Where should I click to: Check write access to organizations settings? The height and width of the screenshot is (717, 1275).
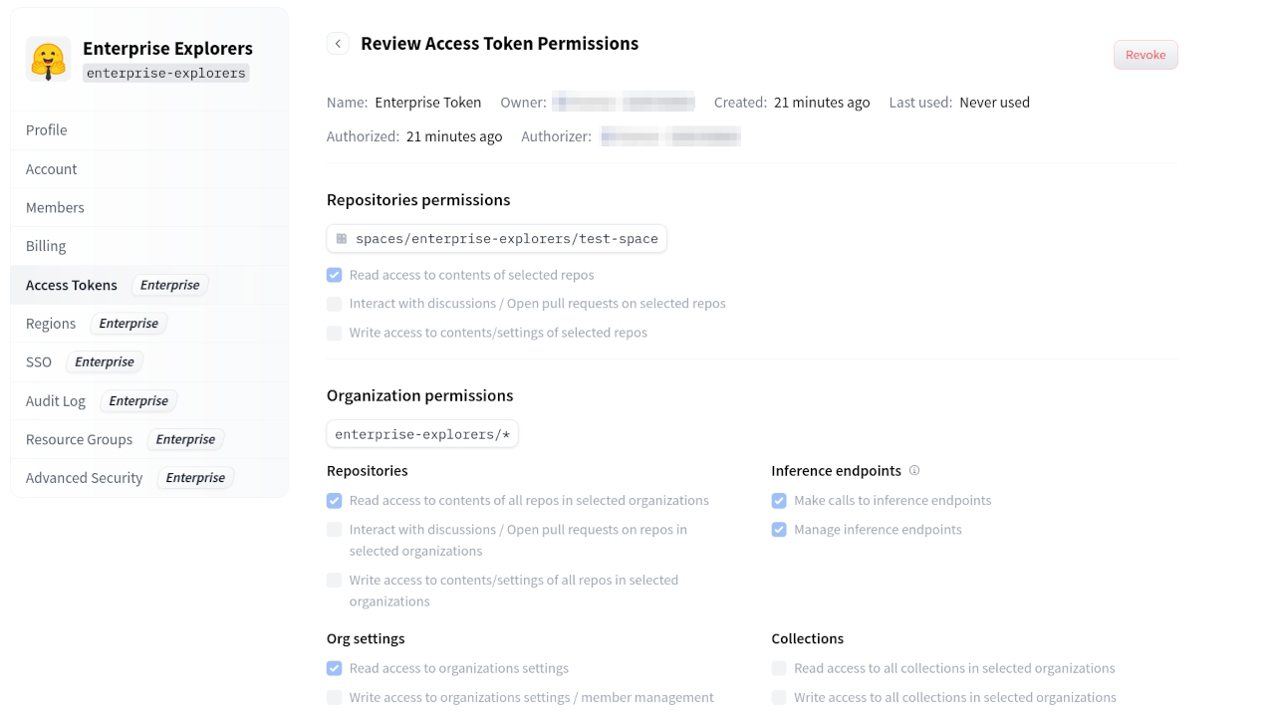(334, 697)
